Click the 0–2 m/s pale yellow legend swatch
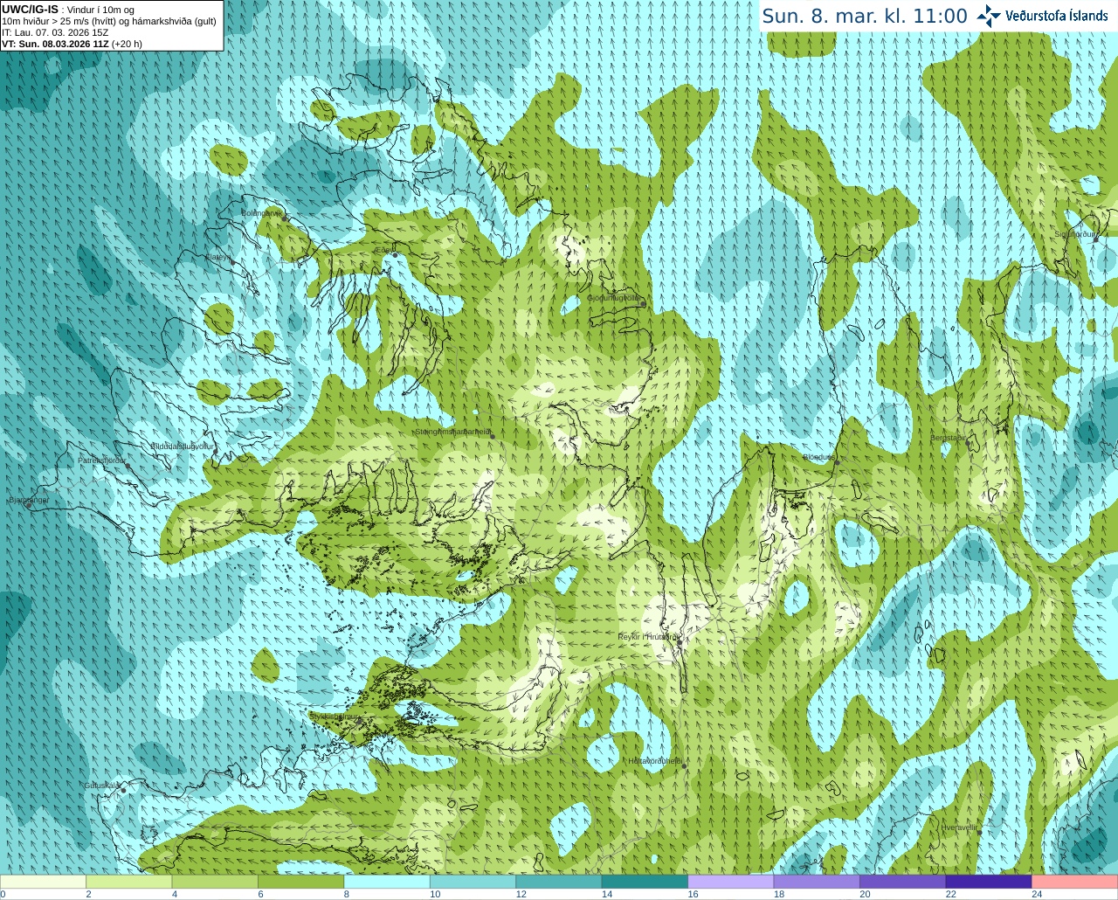 click(x=43, y=882)
